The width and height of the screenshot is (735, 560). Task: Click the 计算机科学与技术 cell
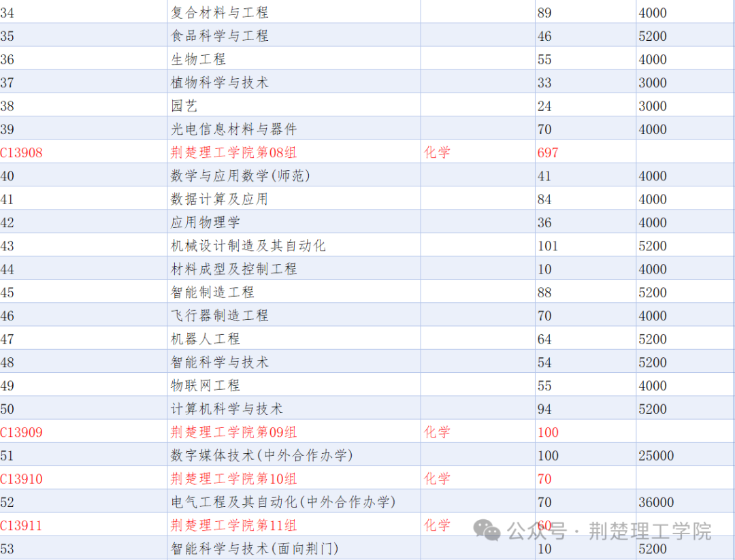(227, 409)
